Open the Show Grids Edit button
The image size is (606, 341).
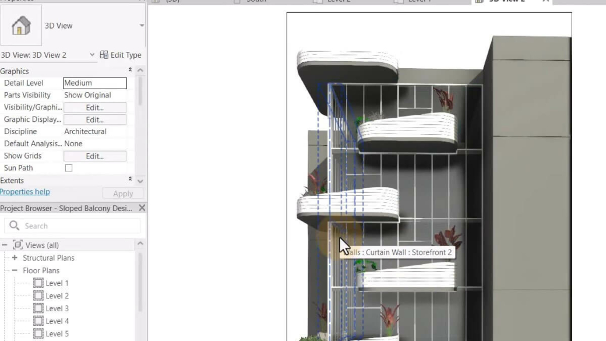[94, 156]
